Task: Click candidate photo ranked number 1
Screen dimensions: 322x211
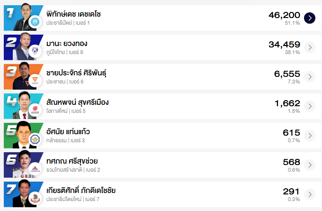Action: 24,17
